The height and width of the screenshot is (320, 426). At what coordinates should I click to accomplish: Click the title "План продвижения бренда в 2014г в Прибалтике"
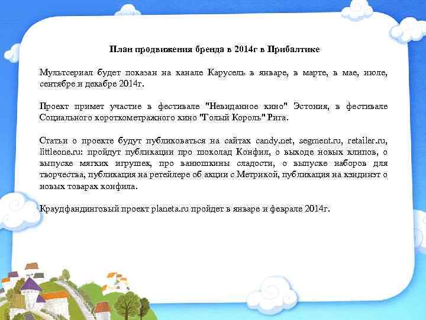214,50
